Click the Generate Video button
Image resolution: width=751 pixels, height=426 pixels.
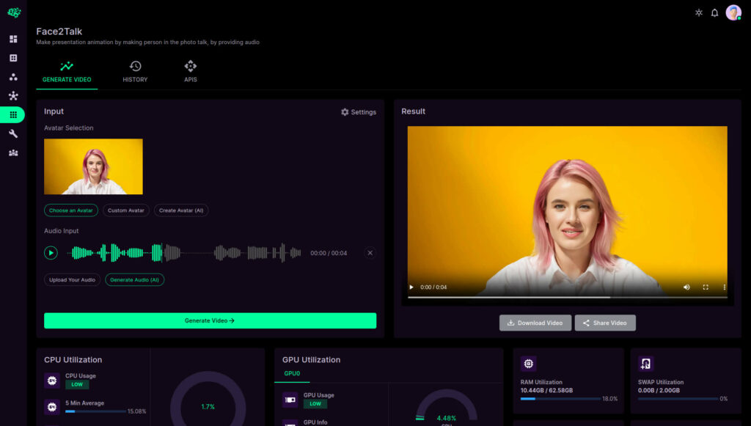pyautogui.click(x=210, y=320)
